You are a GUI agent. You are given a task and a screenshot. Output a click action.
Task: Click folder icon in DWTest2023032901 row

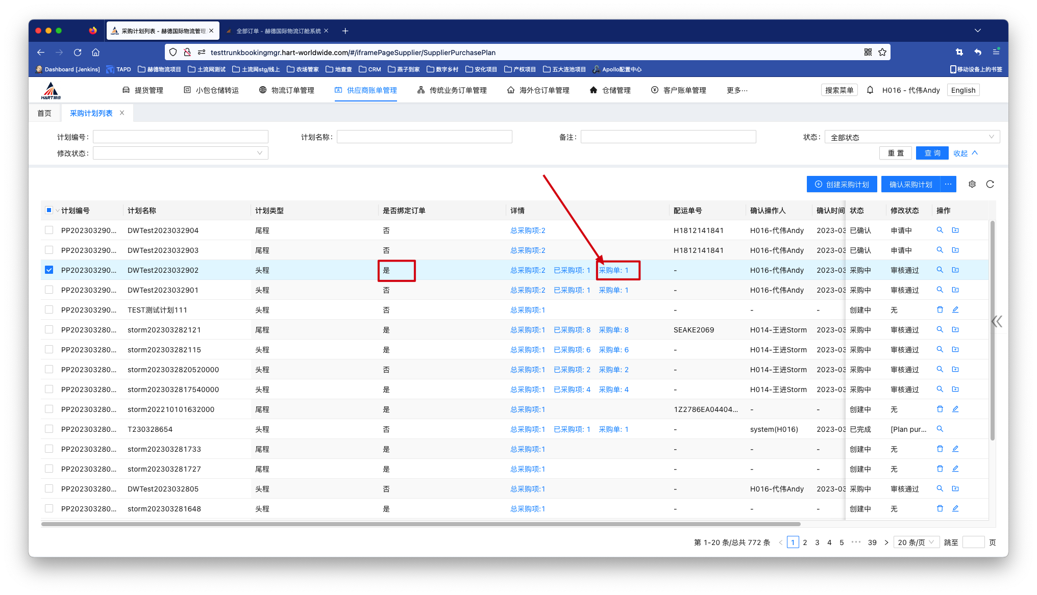coord(955,290)
